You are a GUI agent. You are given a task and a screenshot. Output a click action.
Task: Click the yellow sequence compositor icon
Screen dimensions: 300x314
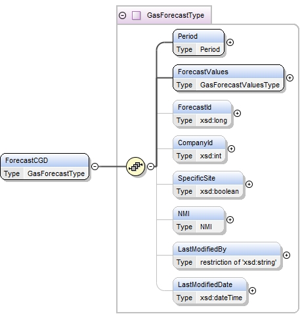(x=135, y=166)
